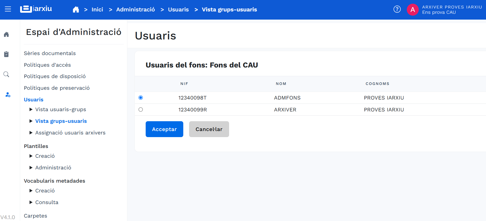The width and height of the screenshot is (486, 221).
Task: Click the Vocabularis metadades heading
Action: [55, 181]
